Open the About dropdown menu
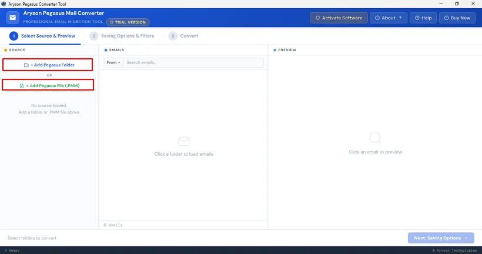This screenshot has width=482, height=254. (x=389, y=18)
